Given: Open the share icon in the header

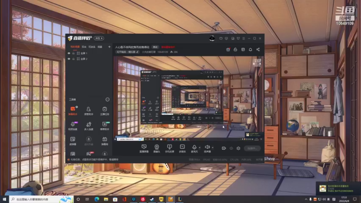Looking at the screenshot, I should click(258, 50).
